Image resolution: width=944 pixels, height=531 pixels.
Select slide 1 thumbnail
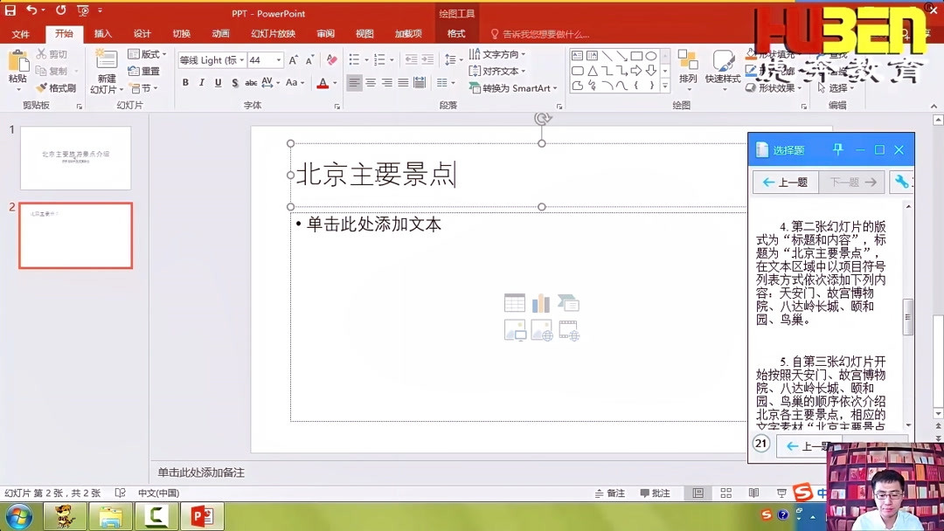click(x=75, y=158)
